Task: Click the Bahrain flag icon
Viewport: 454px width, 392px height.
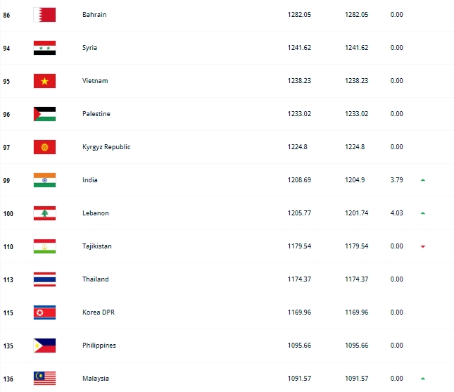Action: [x=44, y=15]
